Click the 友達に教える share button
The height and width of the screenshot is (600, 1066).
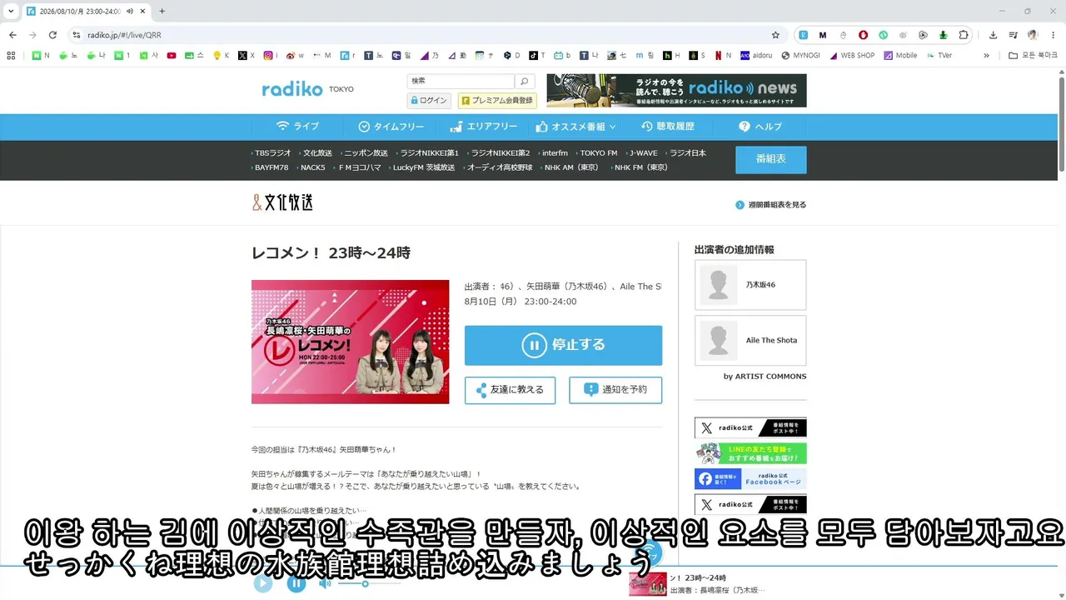(x=510, y=390)
